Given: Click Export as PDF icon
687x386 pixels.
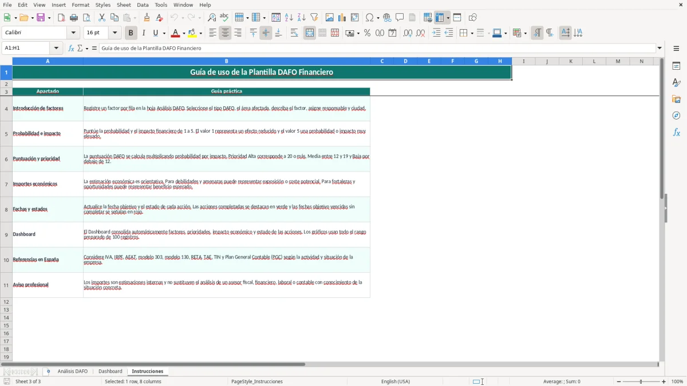Looking at the screenshot, I should point(61,18).
